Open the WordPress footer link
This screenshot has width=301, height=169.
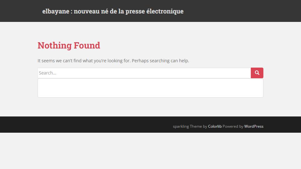(x=254, y=126)
